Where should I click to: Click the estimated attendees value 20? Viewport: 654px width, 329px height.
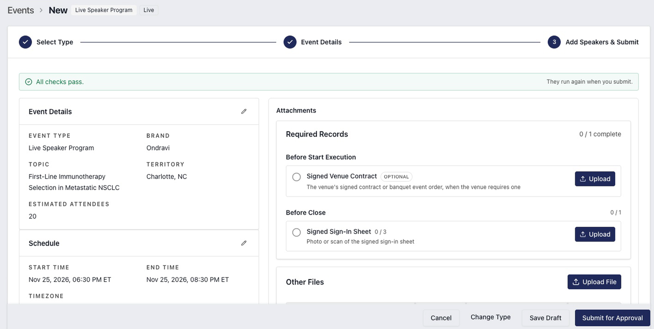click(33, 216)
